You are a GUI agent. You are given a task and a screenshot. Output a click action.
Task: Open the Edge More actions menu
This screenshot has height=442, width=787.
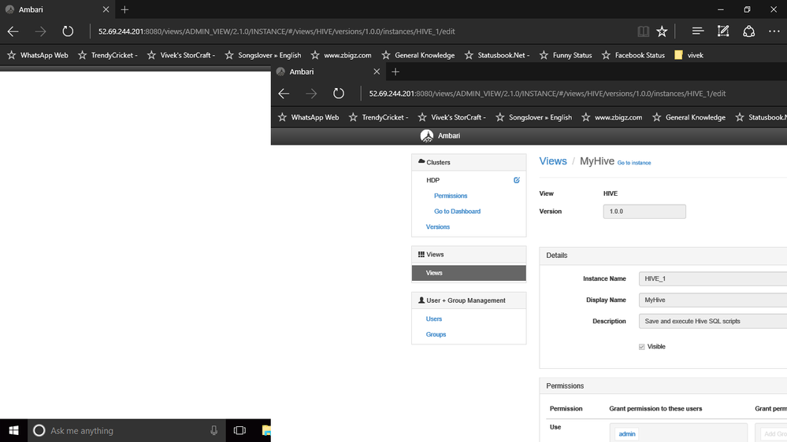pyautogui.click(x=774, y=31)
